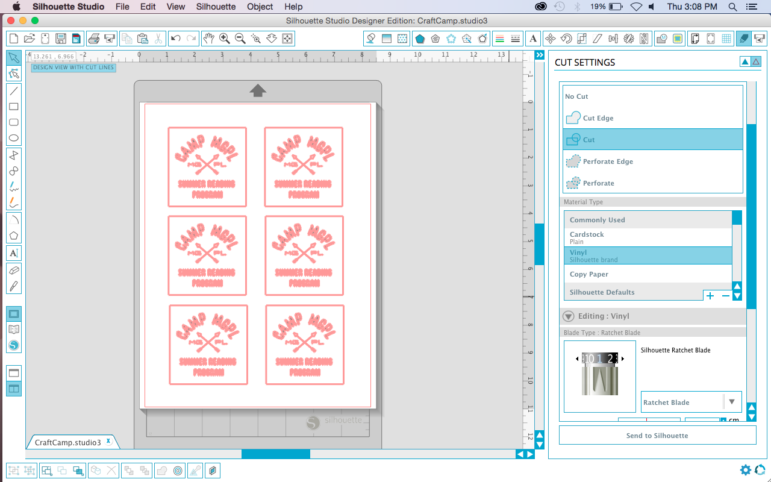Select the Cut Edge style
Viewport: 771px width, 482px height.
[x=653, y=118]
